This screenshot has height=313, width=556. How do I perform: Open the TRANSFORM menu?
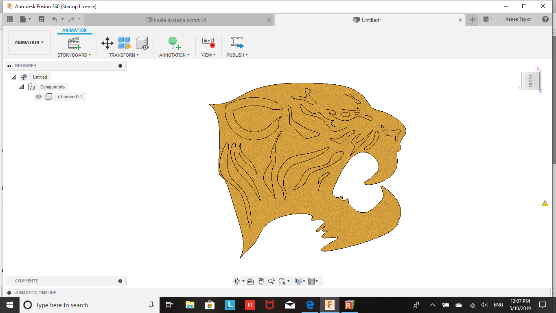coord(124,55)
